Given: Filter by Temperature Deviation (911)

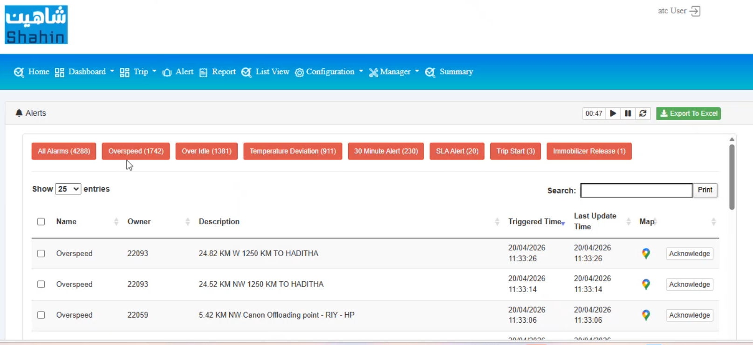Looking at the screenshot, I should 293,151.
